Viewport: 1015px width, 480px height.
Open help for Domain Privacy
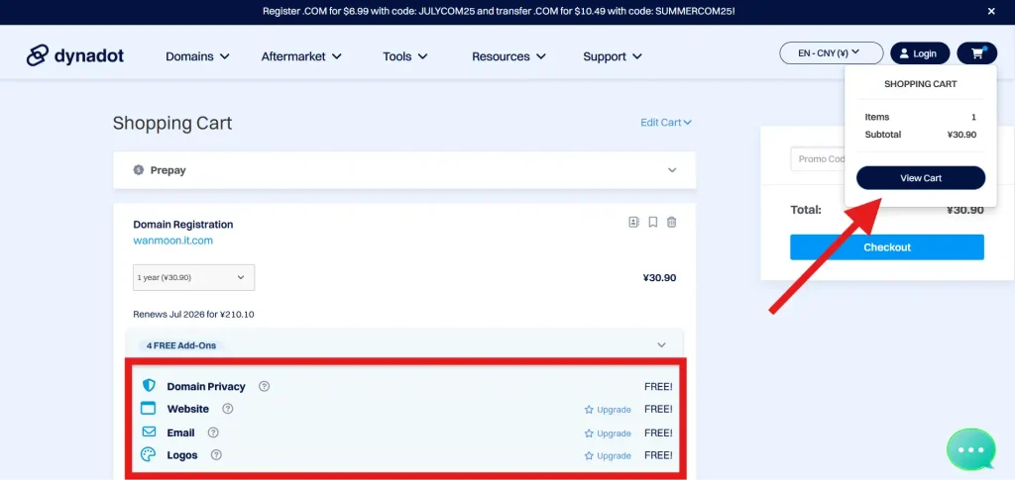tap(264, 386)
